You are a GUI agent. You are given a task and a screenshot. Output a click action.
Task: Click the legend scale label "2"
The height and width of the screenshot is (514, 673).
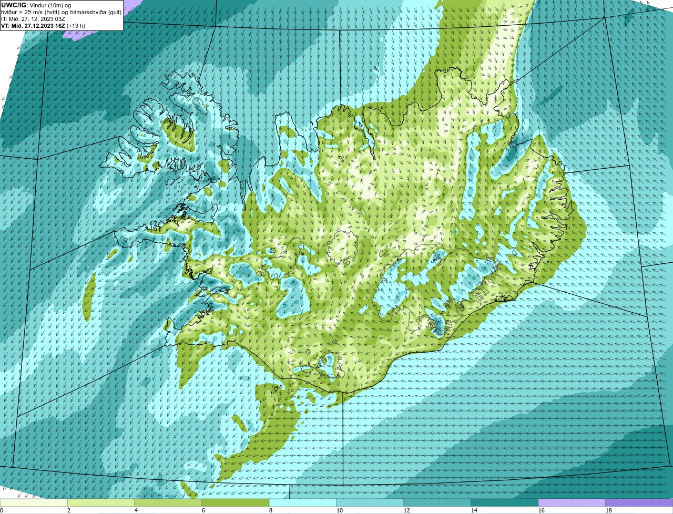coord(68,510)
